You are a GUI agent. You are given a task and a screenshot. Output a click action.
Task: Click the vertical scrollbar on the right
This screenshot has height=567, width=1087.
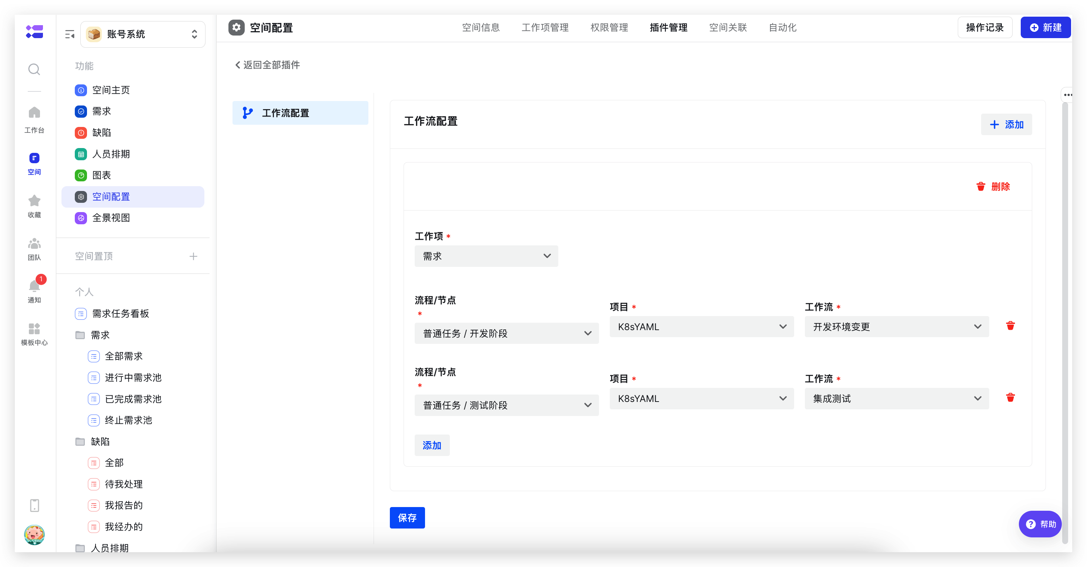(x=1065, y=321)
